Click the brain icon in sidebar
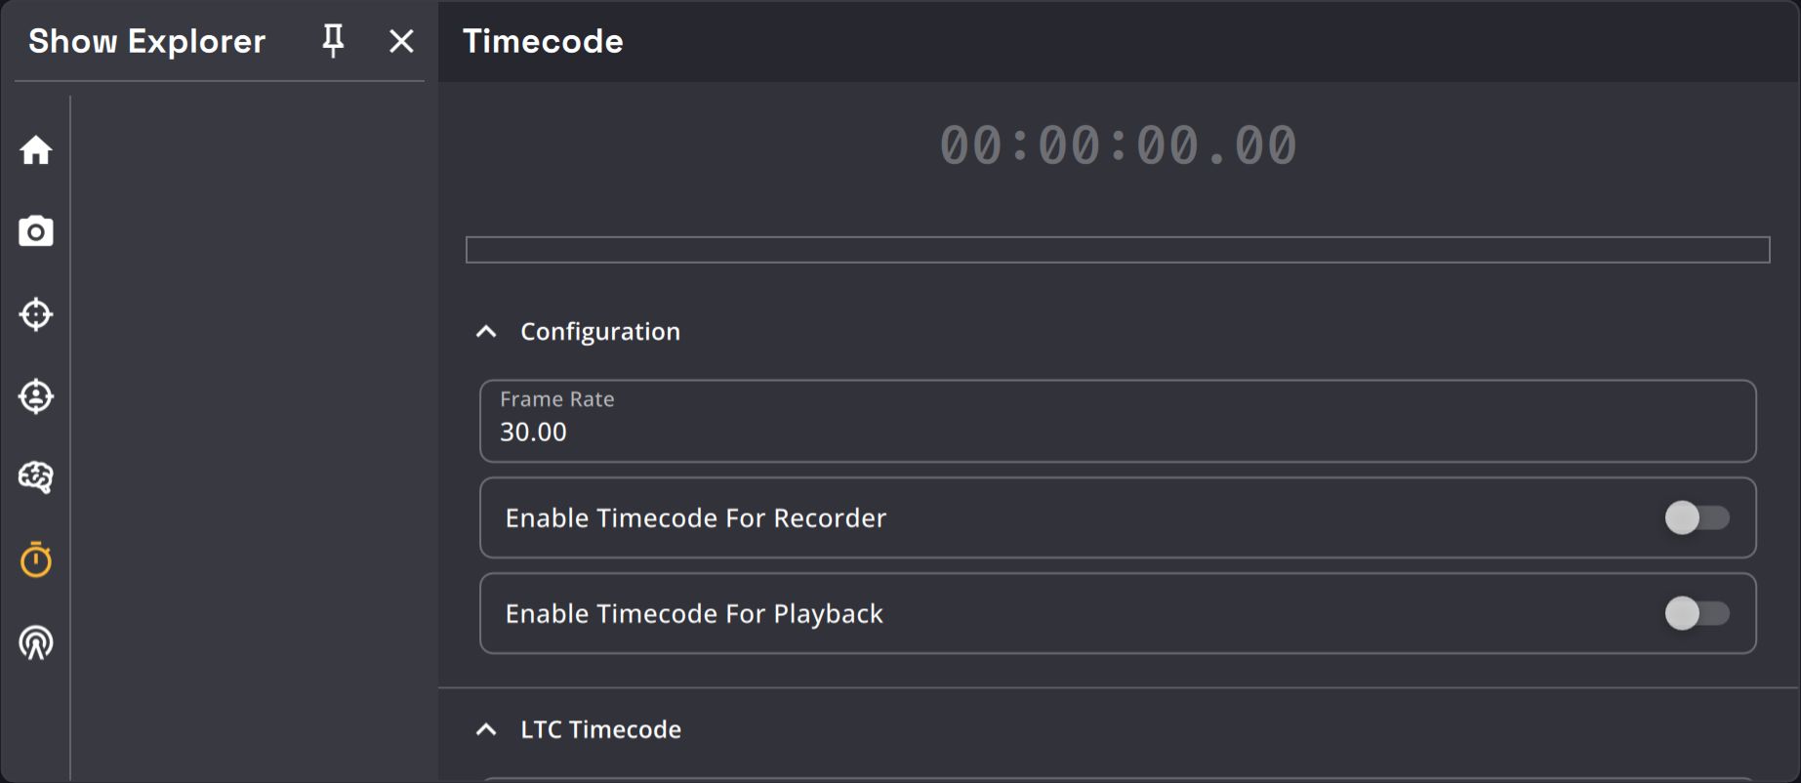 click(36, 477)
